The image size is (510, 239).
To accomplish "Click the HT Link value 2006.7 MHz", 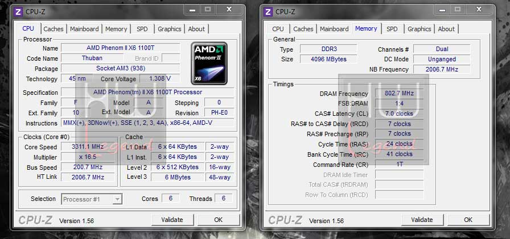I will pos(88,177).
